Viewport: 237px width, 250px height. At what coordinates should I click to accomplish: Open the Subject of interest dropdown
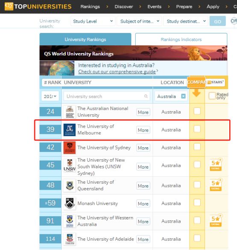click(x=139, y=21)
